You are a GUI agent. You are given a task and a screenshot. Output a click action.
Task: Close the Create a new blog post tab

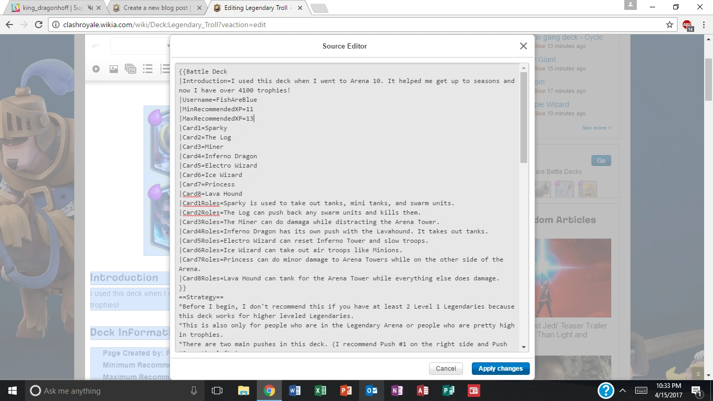coord(199,8)
